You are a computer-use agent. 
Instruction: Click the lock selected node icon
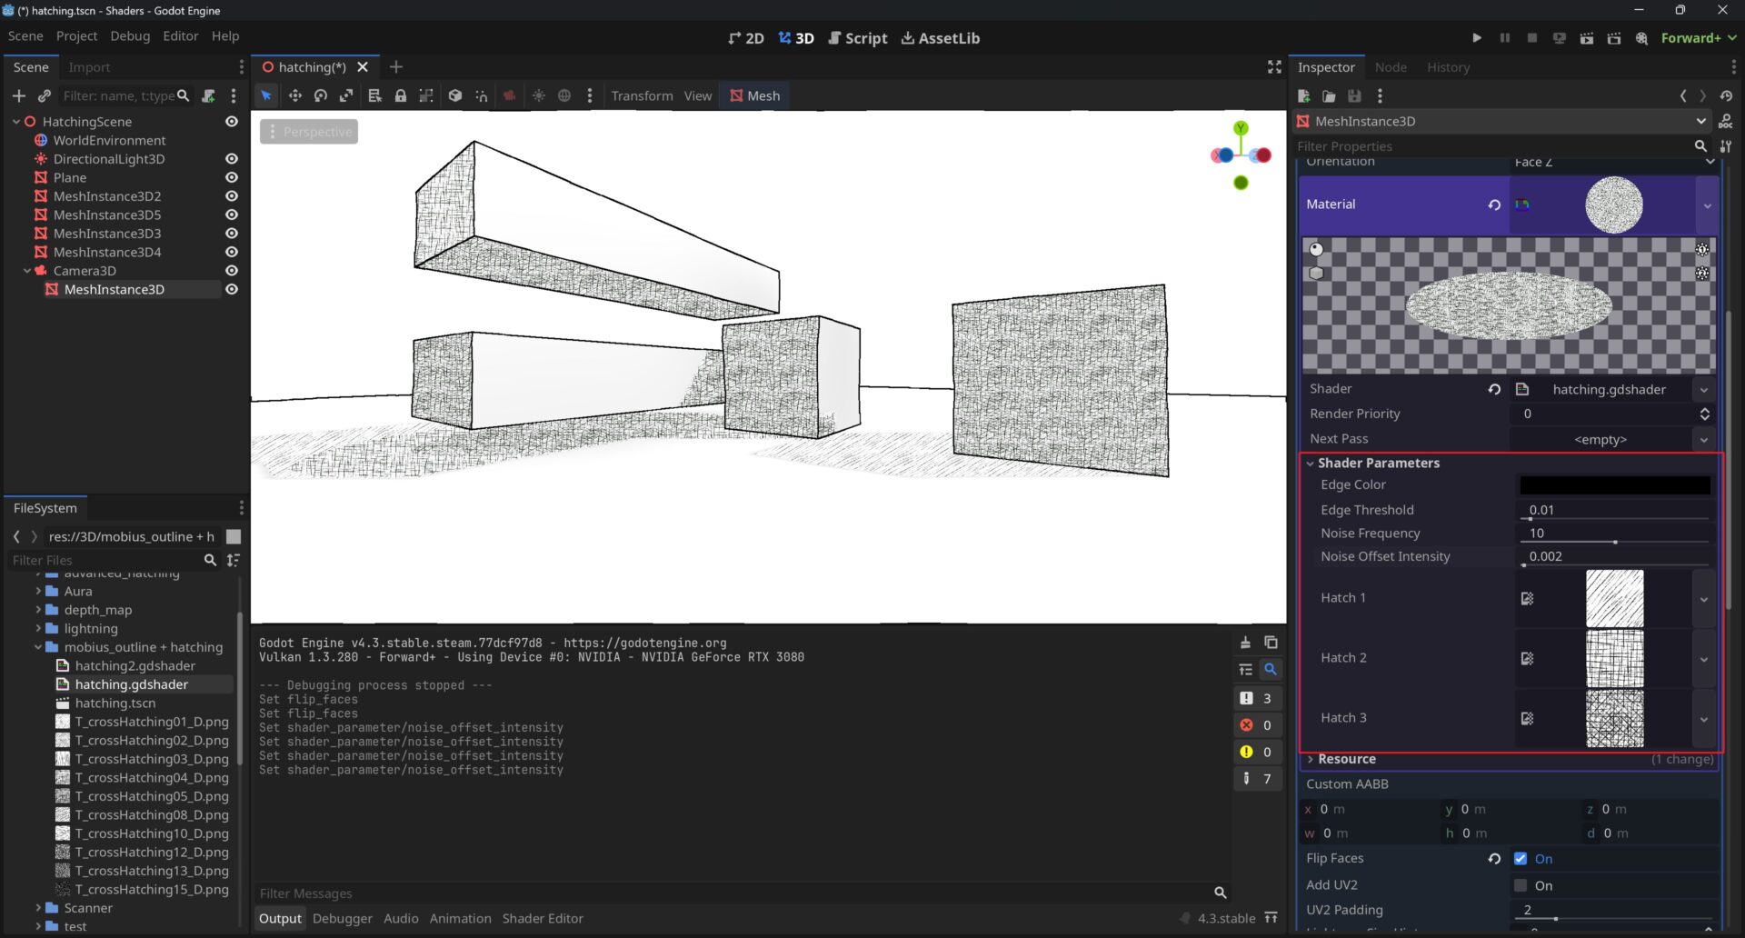tap(400, 95)
